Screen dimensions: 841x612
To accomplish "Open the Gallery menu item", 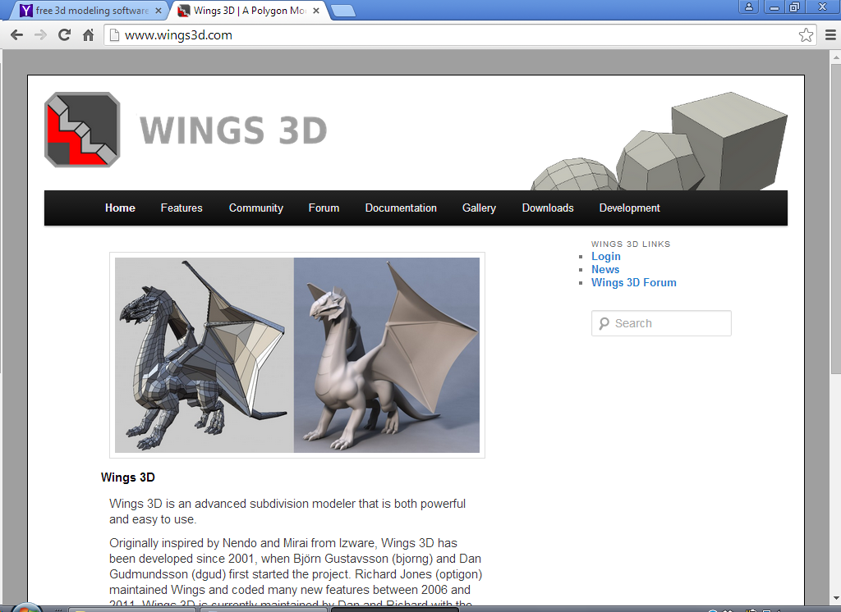I will point(479,208).
